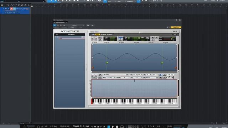Click the upper waveform zoom button
228x128 pixels.
(100, 38)
